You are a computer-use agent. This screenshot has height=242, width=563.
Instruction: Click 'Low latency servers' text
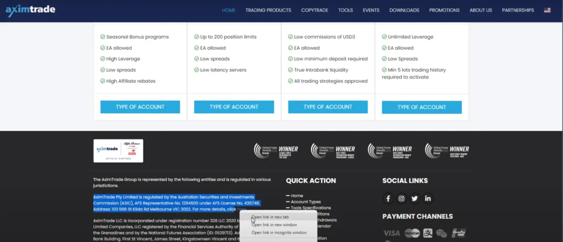pyautogui.click(x=223, y=70)
